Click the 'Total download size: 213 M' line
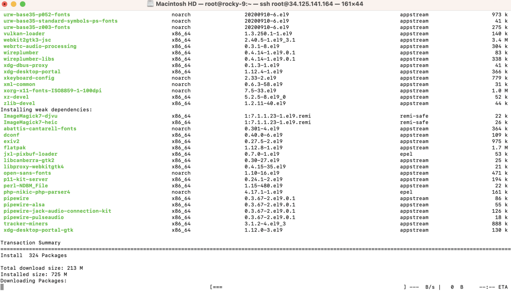511x291 pixels. point(42,268)
